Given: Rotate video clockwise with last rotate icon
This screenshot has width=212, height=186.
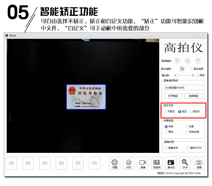Looking at the screenshot, I should coord(198,61).
